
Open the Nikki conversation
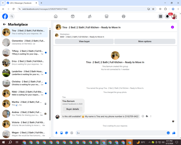(x=25, y=93)
